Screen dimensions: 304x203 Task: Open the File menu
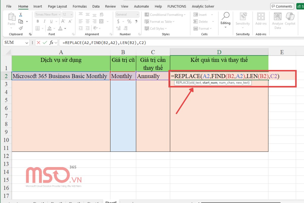9,6
